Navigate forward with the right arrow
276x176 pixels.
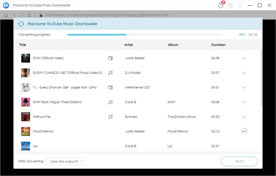pyautogui.click(x=22, y=15)
